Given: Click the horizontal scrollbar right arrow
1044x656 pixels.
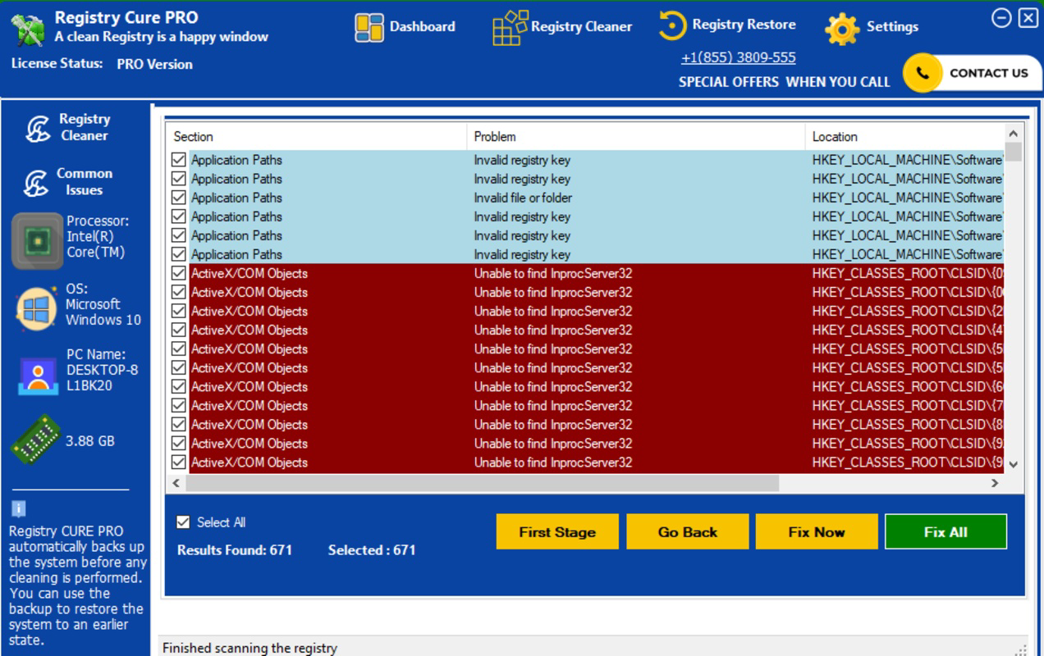Looking at the screenshot, I should (x=995, y=483).
